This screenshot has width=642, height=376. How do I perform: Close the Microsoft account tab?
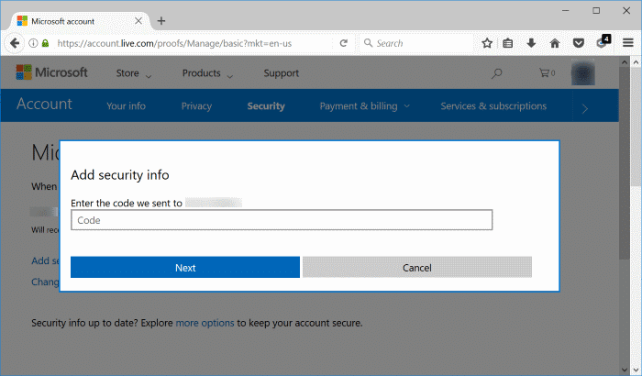coord(138,21)
